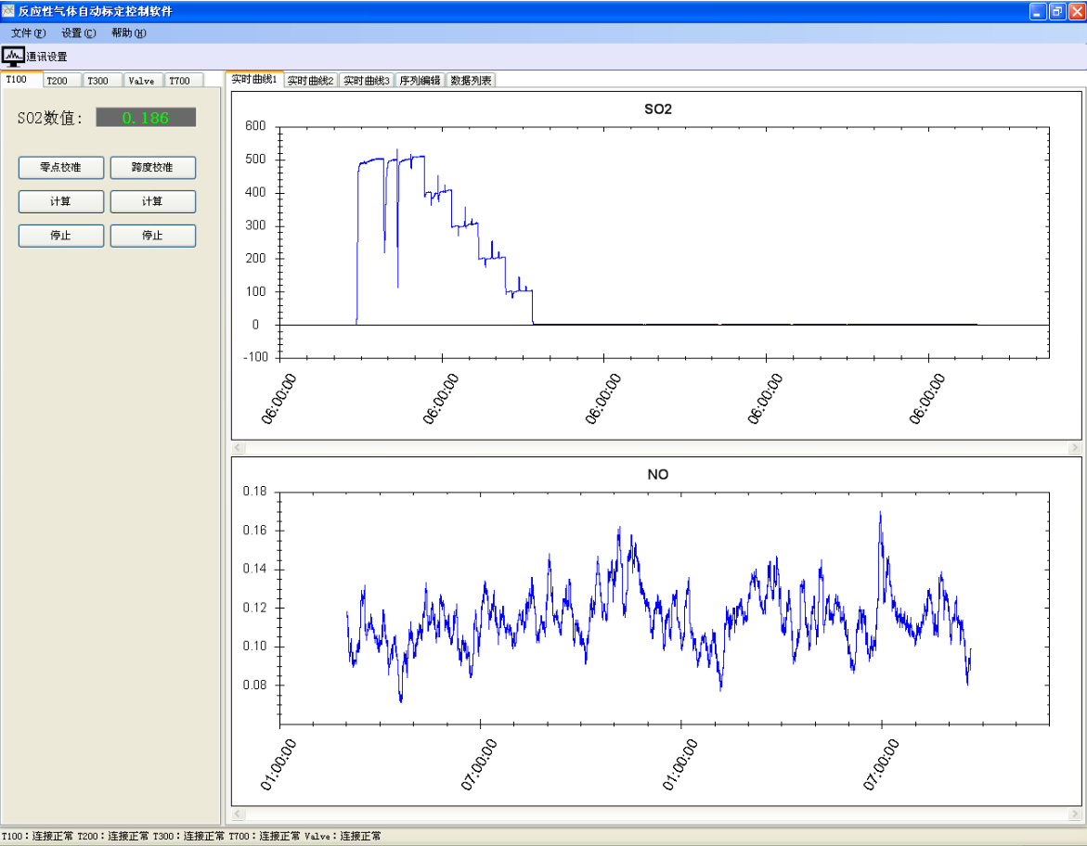Show the 实时曲线3 chart tab
This screenshot has height=846, width=1087.
367,81
